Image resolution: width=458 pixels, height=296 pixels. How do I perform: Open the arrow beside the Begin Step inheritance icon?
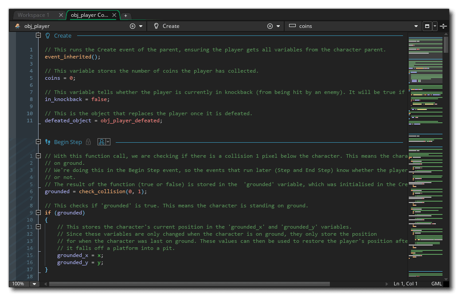pyautogui.click(x=108, y=142)
